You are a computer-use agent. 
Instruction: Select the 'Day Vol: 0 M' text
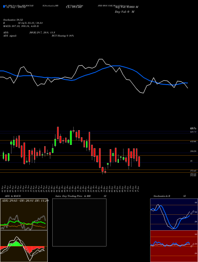coord(124,12)
